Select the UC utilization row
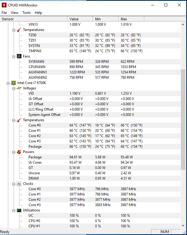Image resolution: width=187 pixels, height=235 pixels. click(x=104, y=216)
